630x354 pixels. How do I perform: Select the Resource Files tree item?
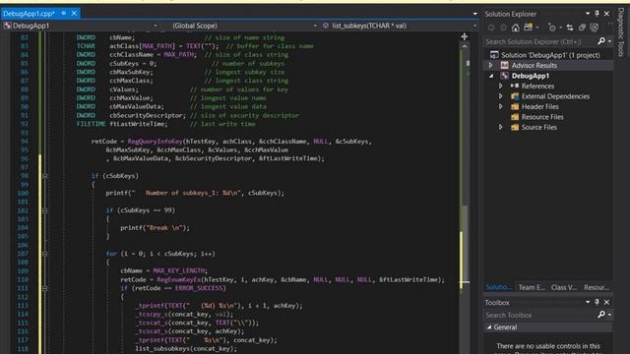[542, 117]
